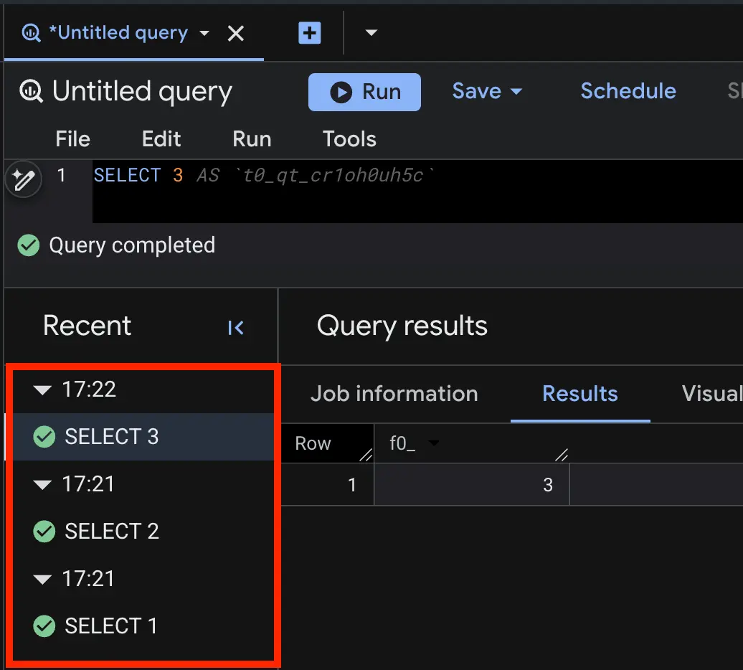Click the f0_ column resize handle
Image resolution: width=743 pixels, height=670 pixels.
click(562, 455)
